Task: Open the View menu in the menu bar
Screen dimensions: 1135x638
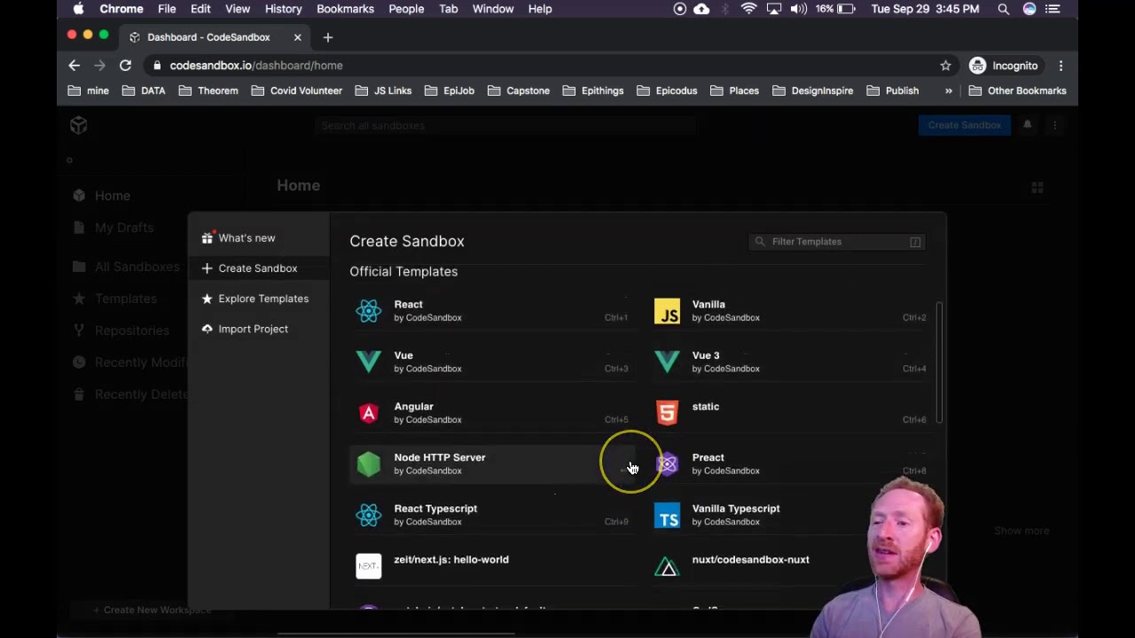Action: tap(238, 9)
